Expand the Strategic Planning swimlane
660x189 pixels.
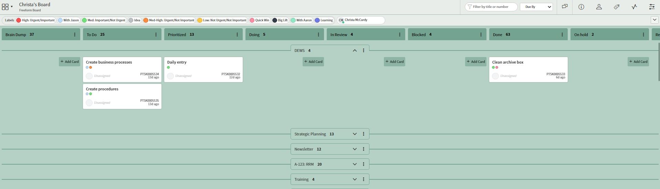click(355, 134)
